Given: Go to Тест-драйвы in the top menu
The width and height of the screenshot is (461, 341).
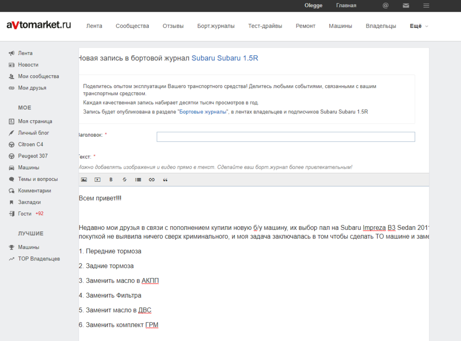Looking at the screenshot, I should [265, 26].
